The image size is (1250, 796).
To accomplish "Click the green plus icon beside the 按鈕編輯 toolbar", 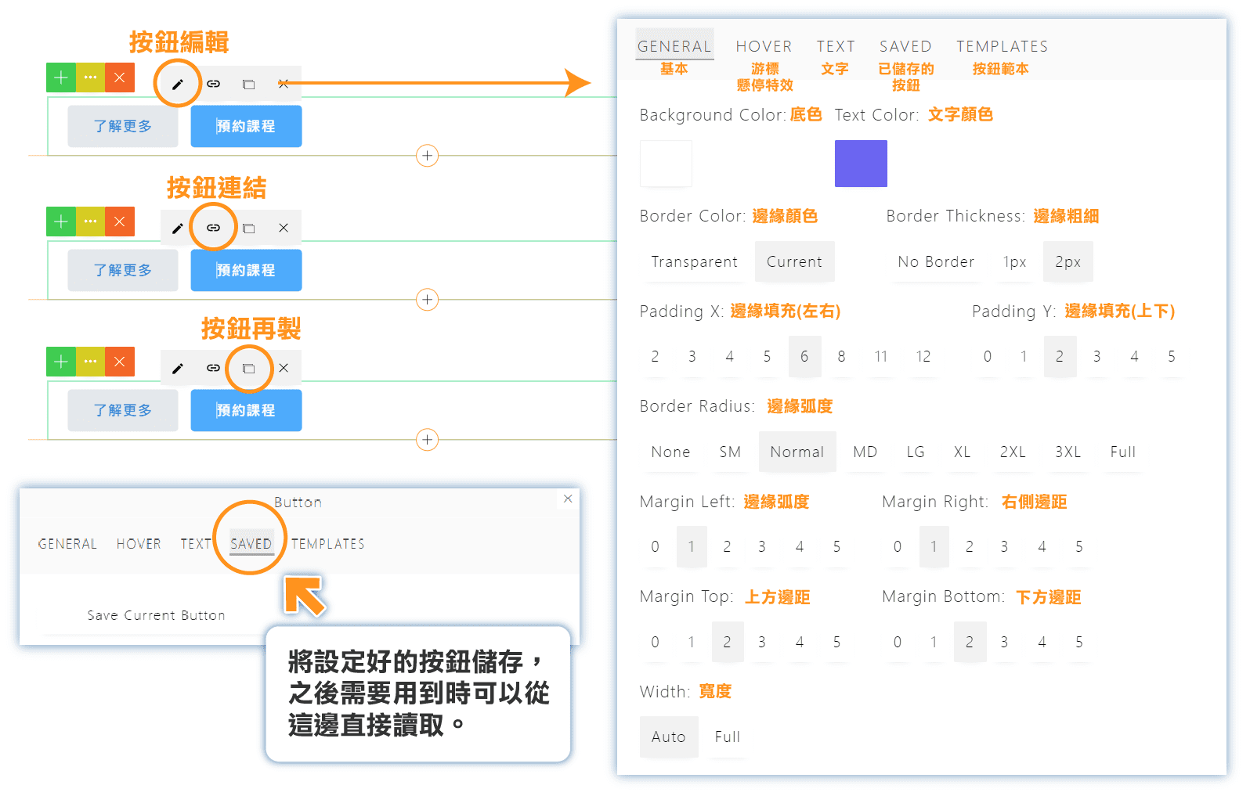I will pos(61,77).
